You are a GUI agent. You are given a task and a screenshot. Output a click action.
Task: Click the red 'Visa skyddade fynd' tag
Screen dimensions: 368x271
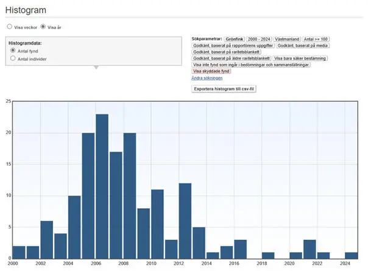211,71
